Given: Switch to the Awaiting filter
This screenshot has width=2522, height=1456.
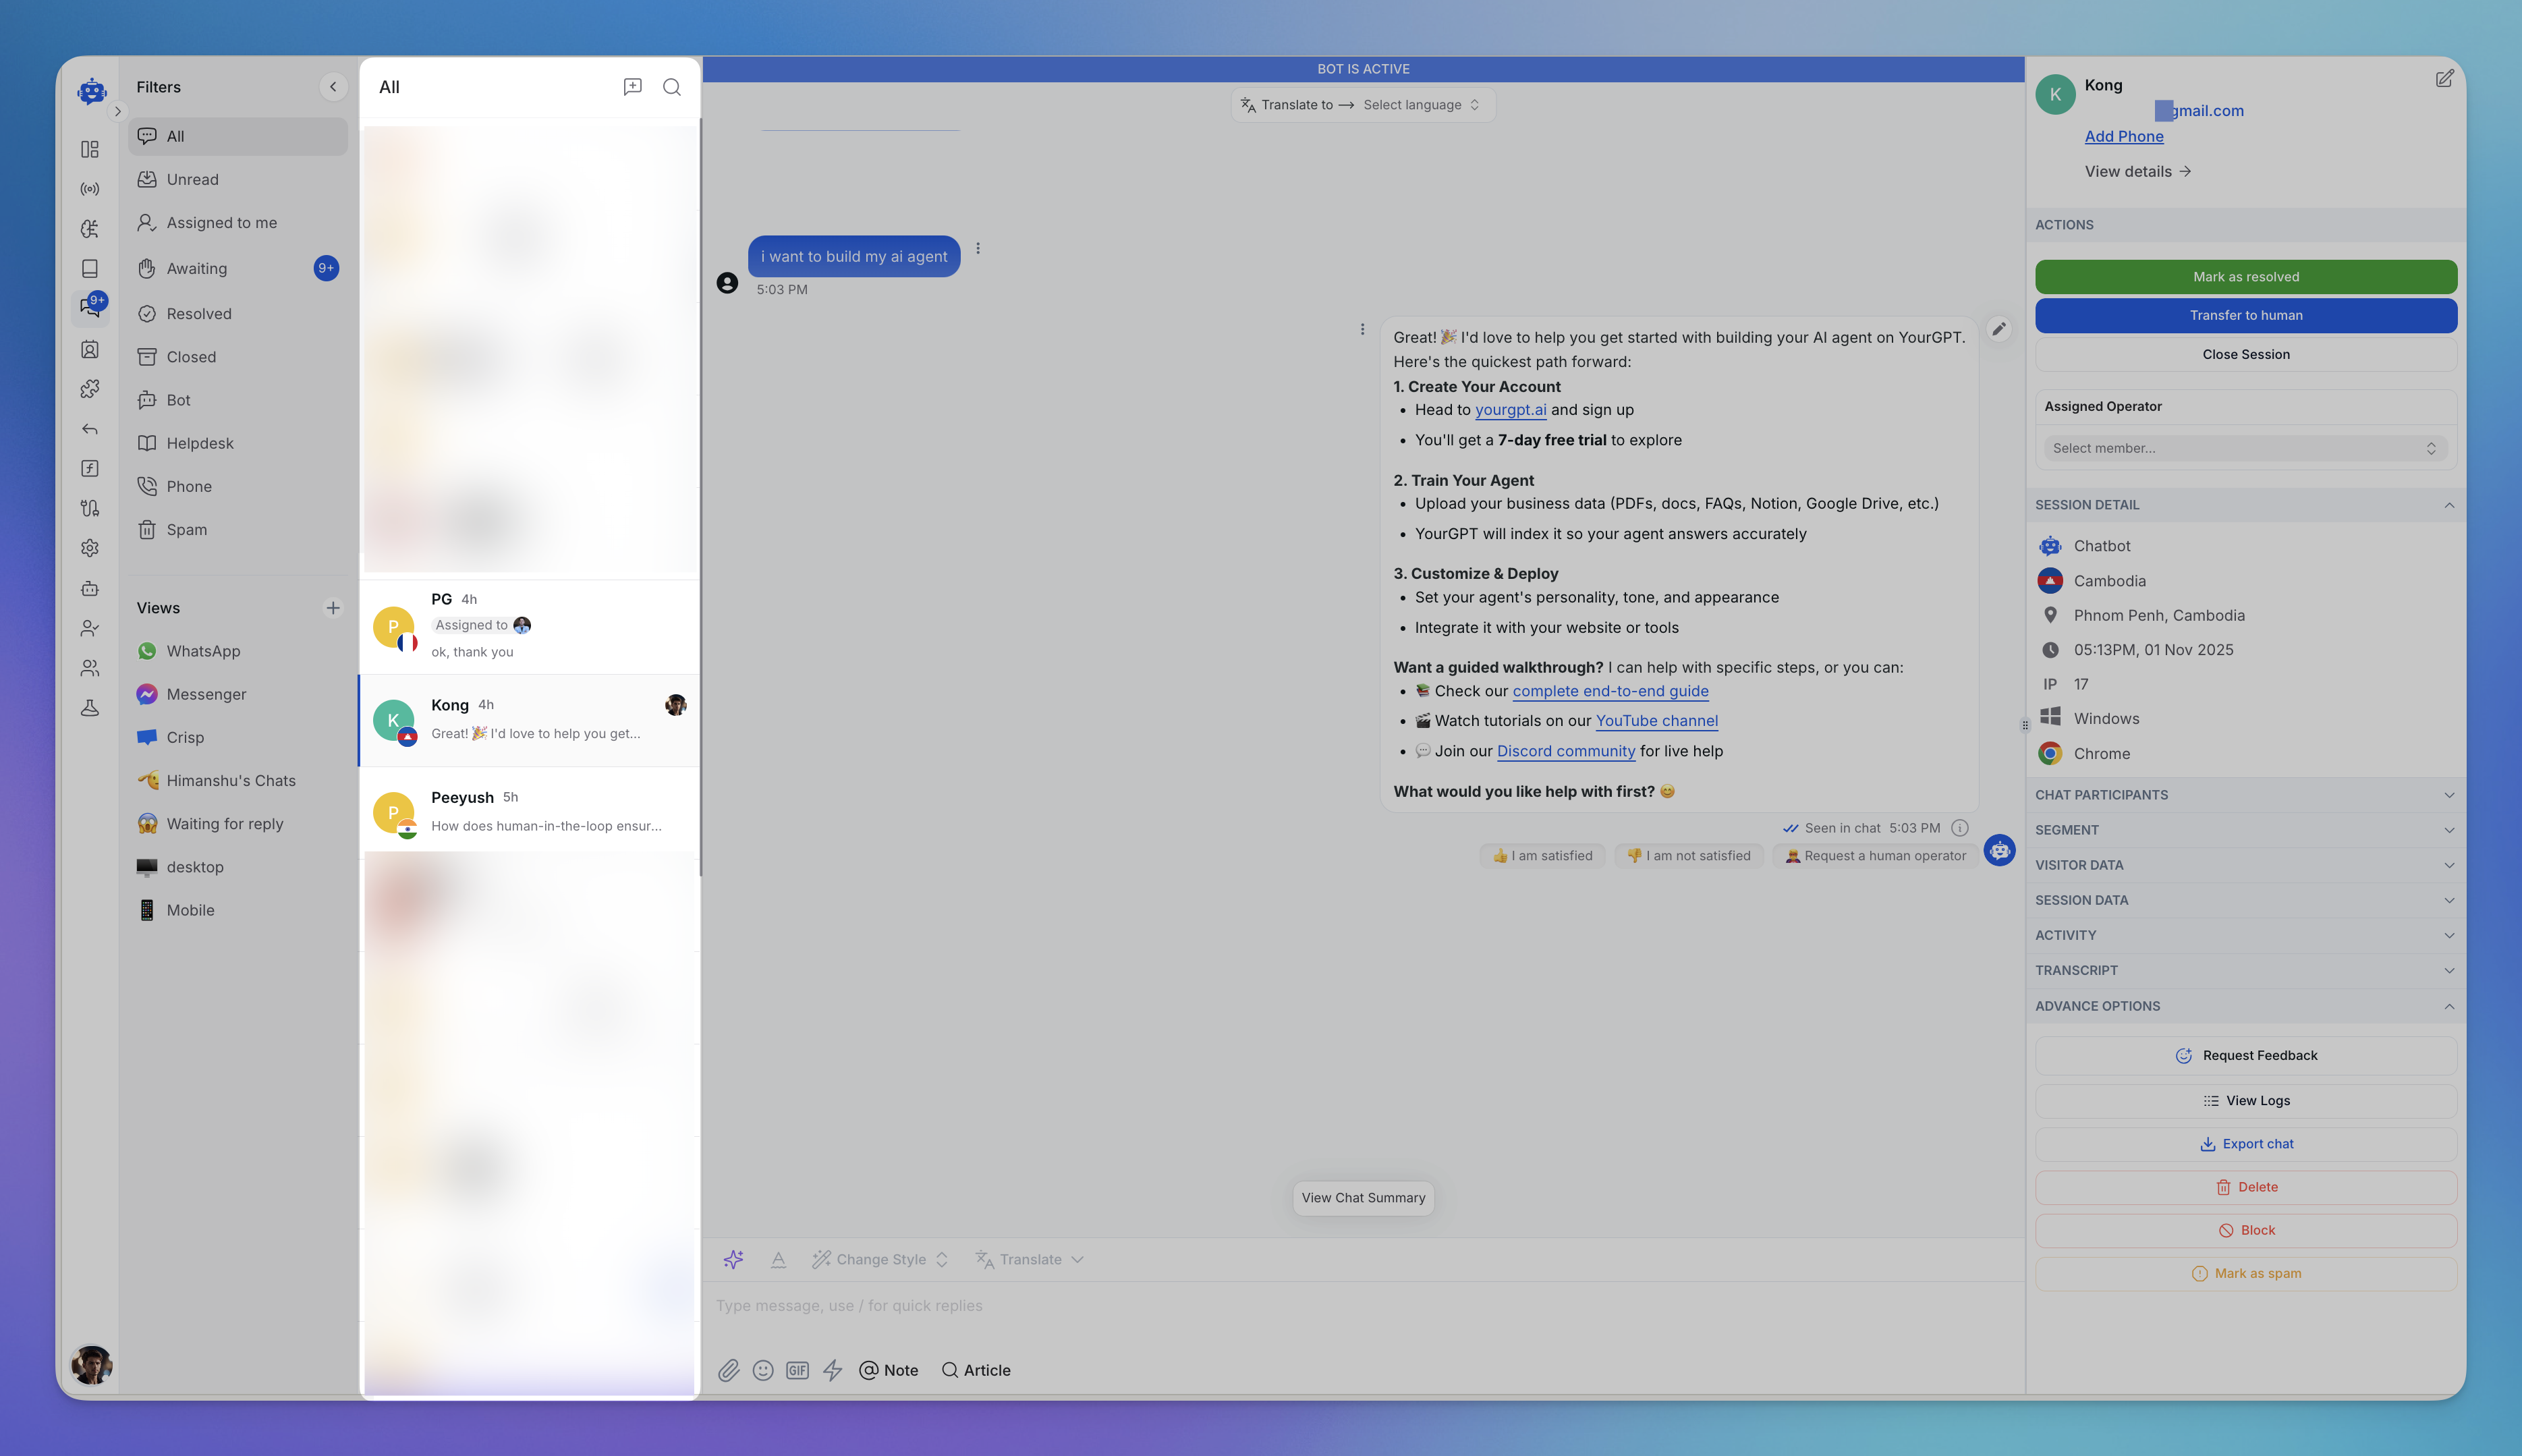Looking at the screenshot, I should 197,268.
